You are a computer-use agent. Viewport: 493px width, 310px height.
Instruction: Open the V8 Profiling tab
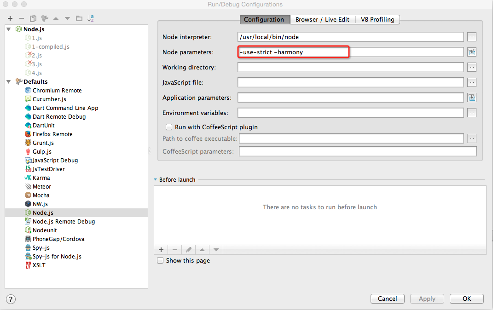click(377, 19)
